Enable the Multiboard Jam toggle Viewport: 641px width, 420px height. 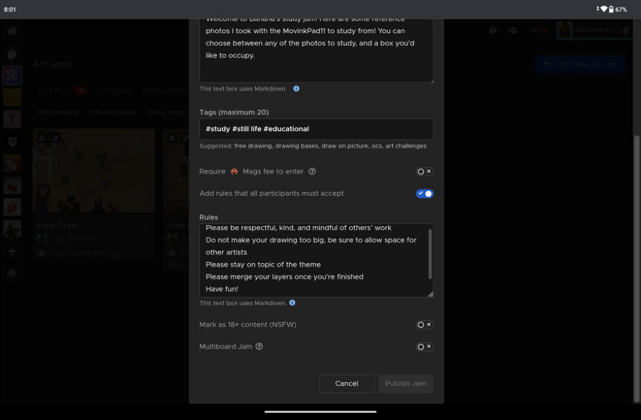coord(424,347)
